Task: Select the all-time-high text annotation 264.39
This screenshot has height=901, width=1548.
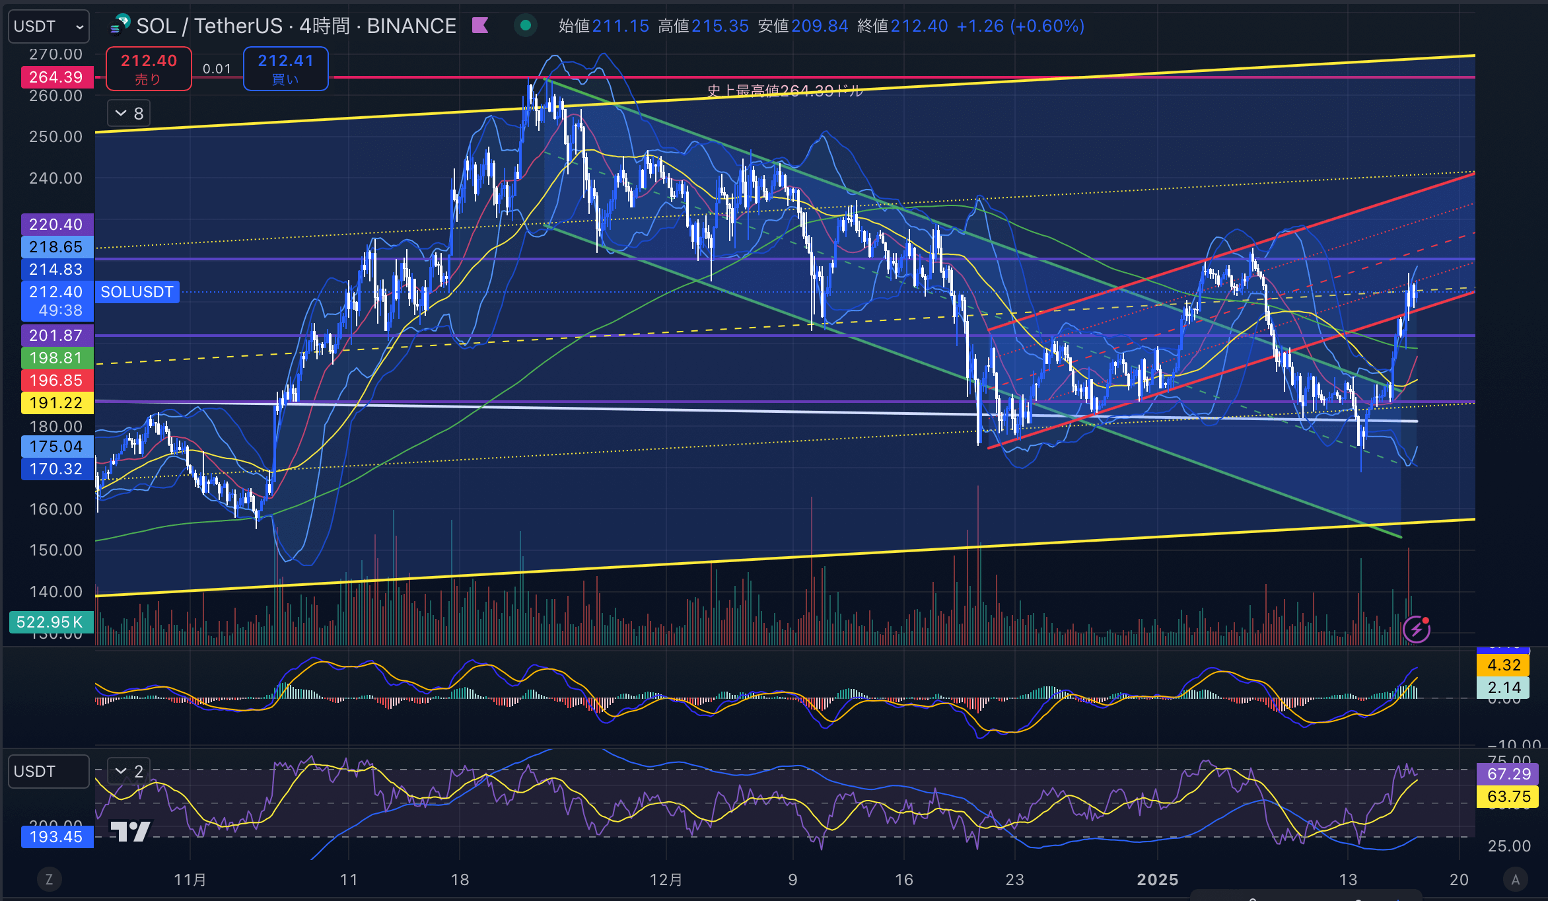Action: point(785,91)
